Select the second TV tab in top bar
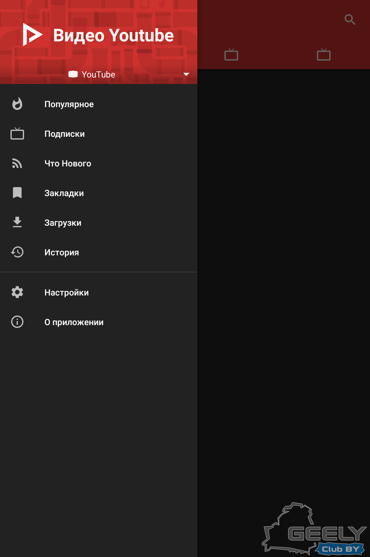Image resolution: width=370 pixels, height=557 pixels. (324, 55)
